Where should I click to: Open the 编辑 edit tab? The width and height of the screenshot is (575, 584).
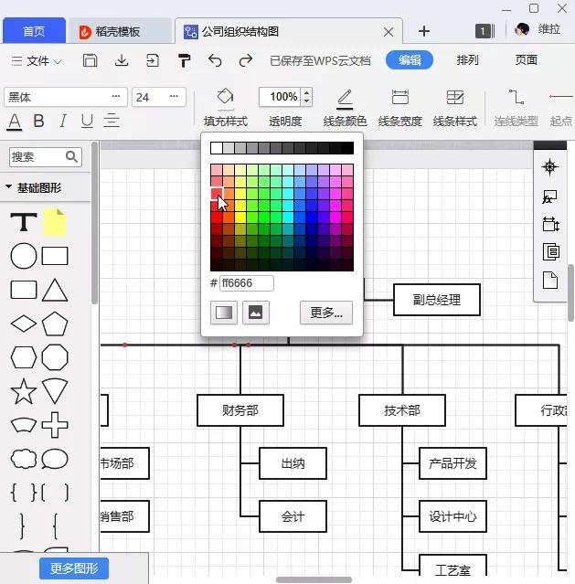[x=410, y=60]
